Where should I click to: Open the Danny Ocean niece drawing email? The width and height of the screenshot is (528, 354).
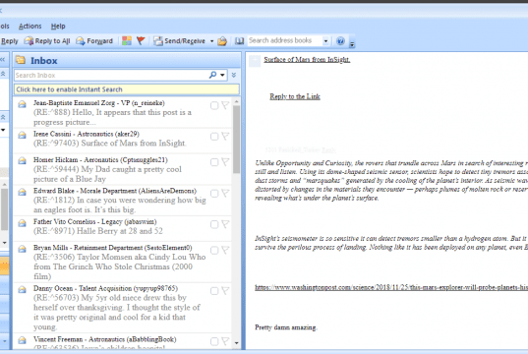tap(122, 308)
